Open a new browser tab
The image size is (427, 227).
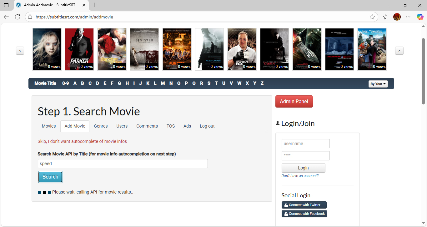pos(94,5)
